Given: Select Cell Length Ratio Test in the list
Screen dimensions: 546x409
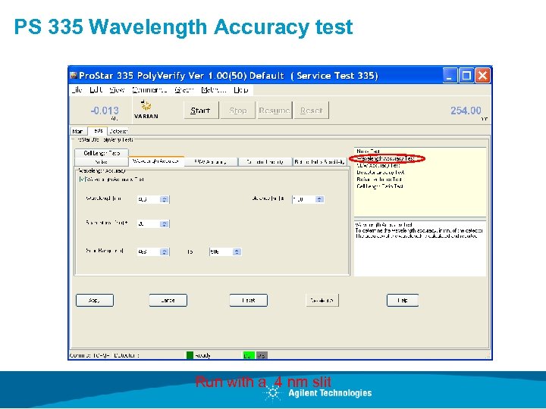Looking at the screenshot, I should (380, 186).
